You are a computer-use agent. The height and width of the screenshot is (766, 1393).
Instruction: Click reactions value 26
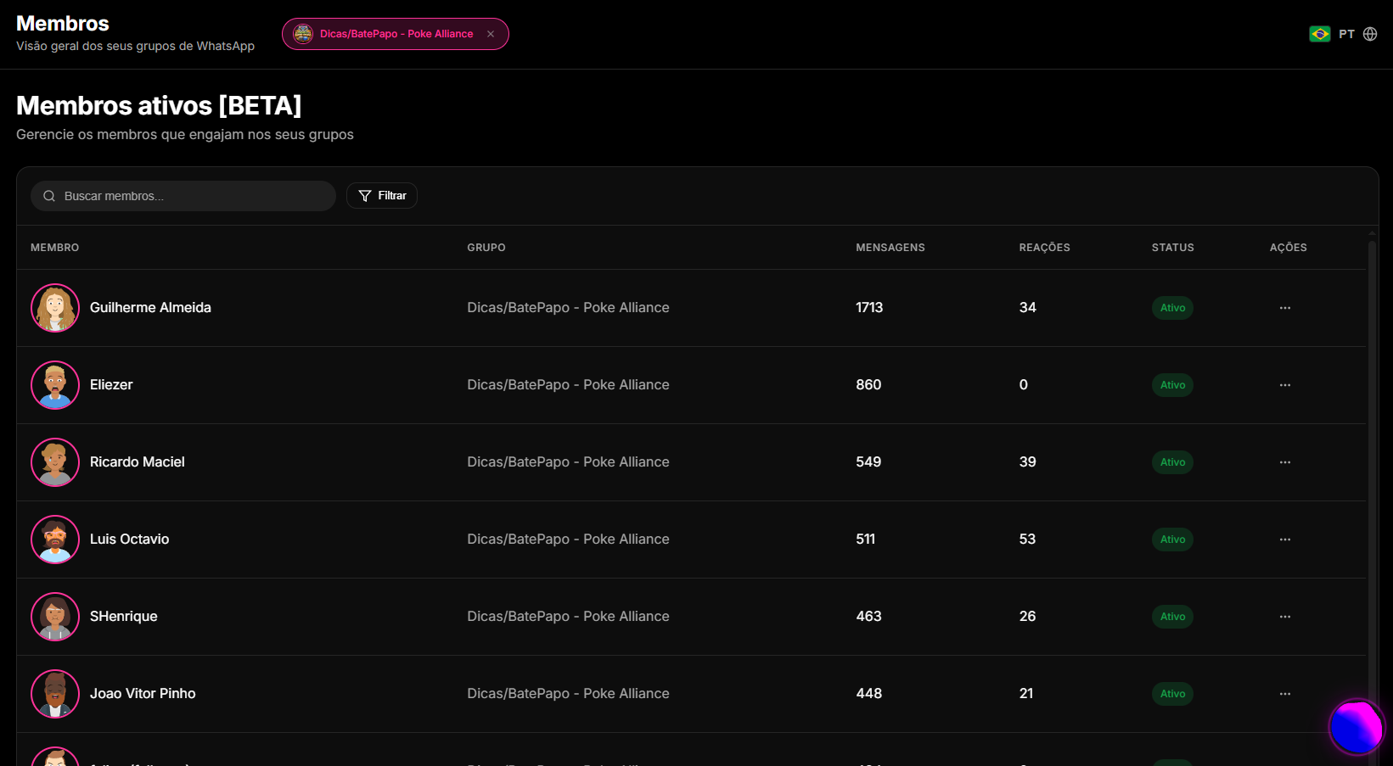point(1027,617)
